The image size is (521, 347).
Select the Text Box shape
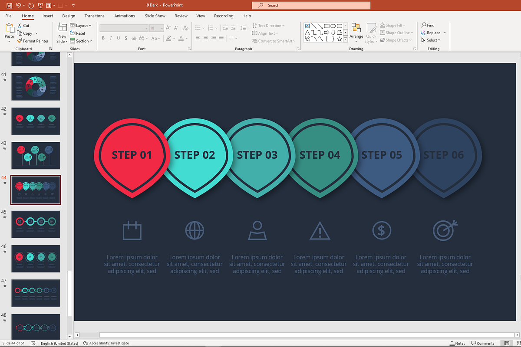(x=307, y=26)
